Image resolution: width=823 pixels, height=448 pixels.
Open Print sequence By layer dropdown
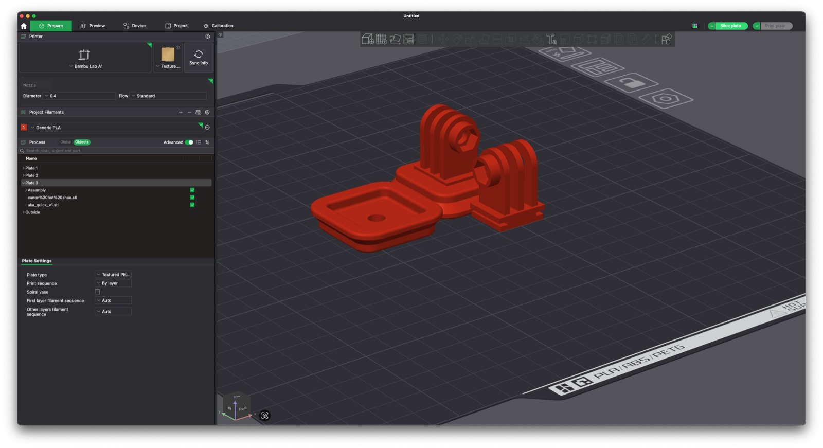pos(113,283)
